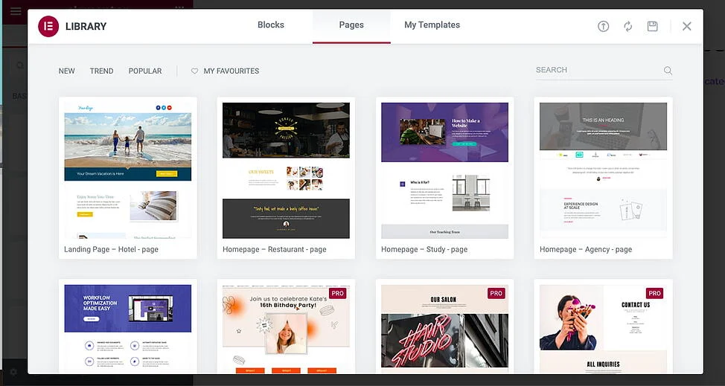Open the Homepage – Agency template thumbnail

(x=604, y=170)
